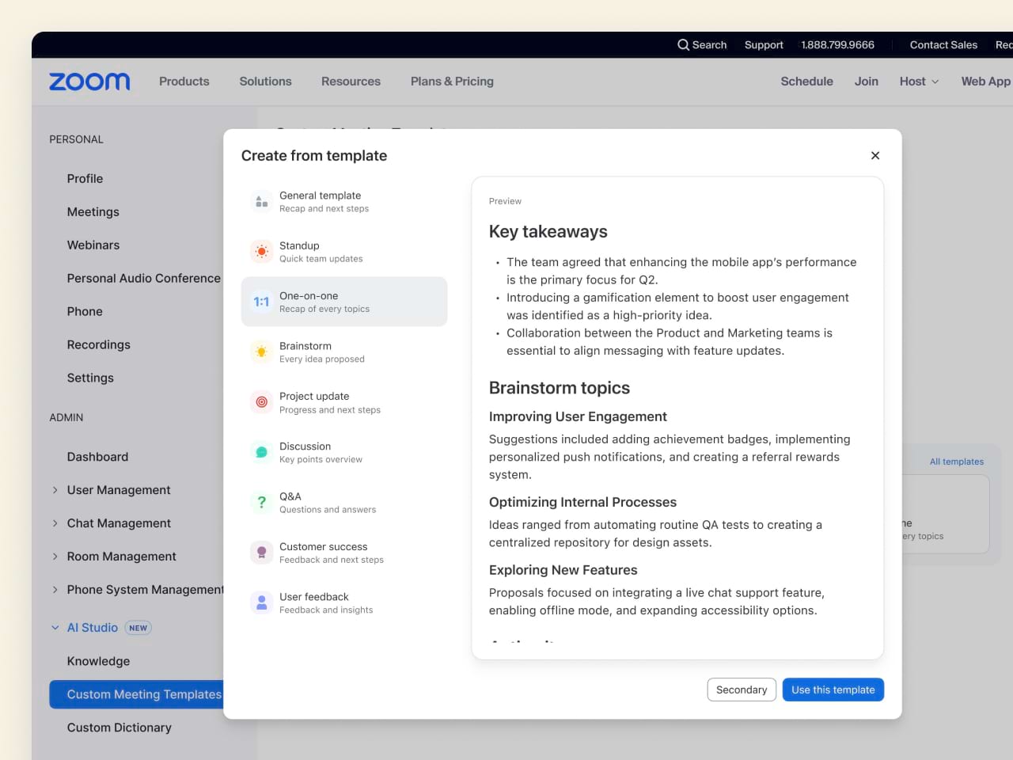Open Custom Dictionary in the sidebar
The height and width of the screenshot is (760, 1013).
120,728
